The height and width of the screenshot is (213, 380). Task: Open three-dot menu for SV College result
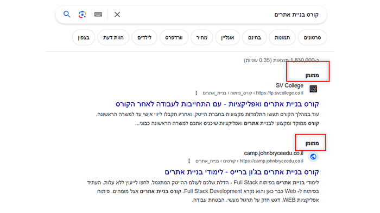[197, 93]
